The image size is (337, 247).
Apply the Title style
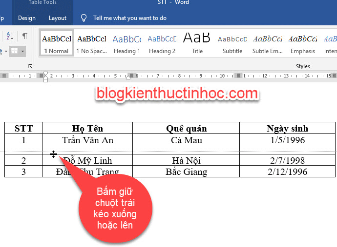pos(197,43)
